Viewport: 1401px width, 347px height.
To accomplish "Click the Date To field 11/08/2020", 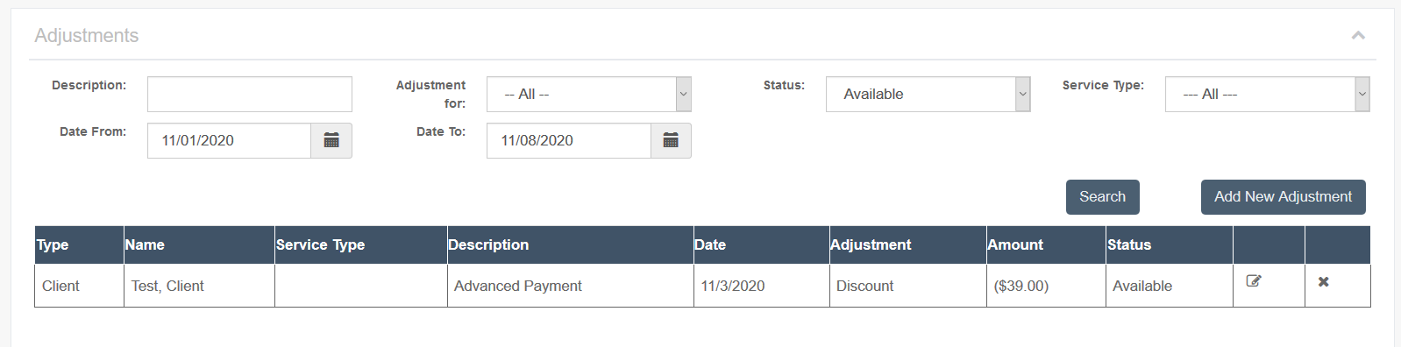I will click(569, 140).
